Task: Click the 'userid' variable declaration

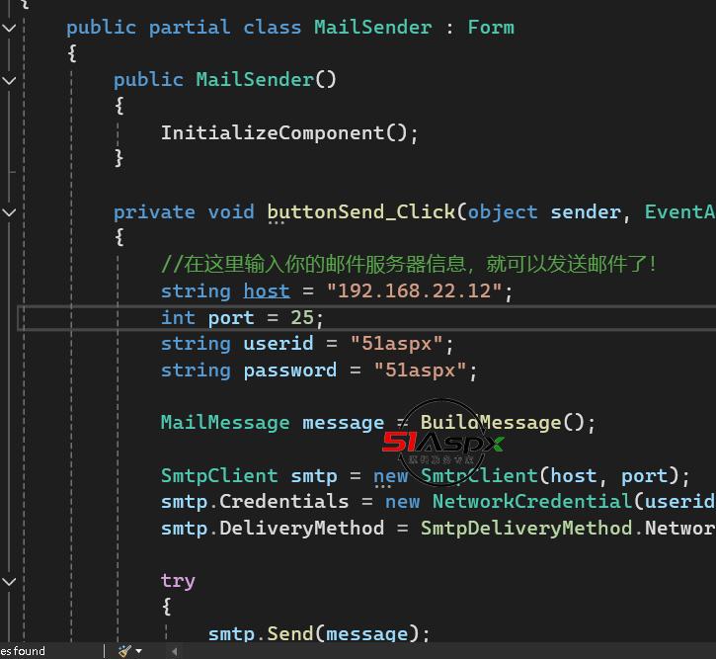Action: (278, 344)
